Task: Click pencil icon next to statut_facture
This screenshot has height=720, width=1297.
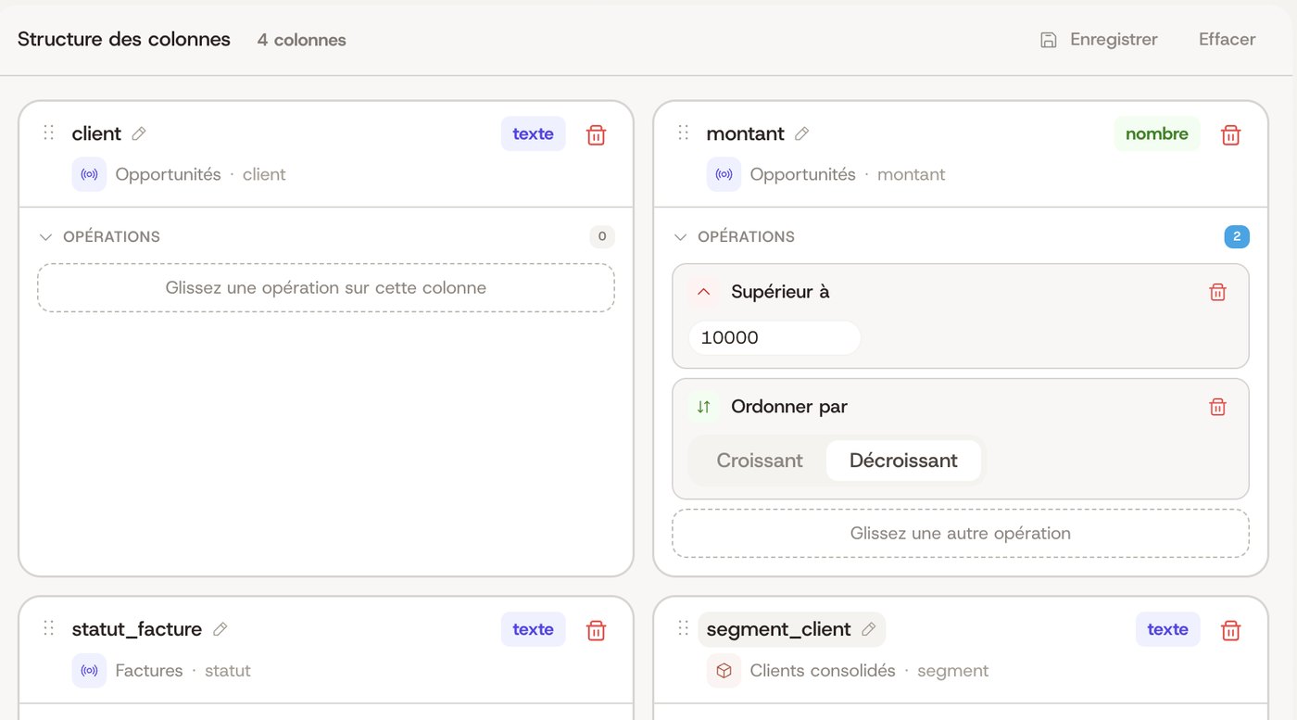Action: pos(220,629)
